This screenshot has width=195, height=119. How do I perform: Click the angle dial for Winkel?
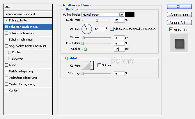86,29
